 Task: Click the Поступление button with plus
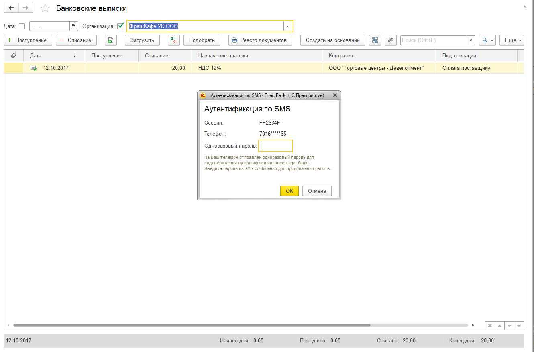click(28, 40)
